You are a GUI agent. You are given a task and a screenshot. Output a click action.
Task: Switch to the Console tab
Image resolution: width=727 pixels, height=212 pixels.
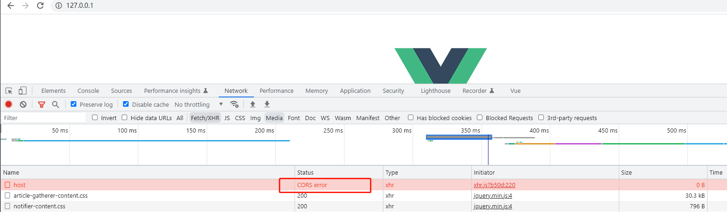click(x=88, y=91)
